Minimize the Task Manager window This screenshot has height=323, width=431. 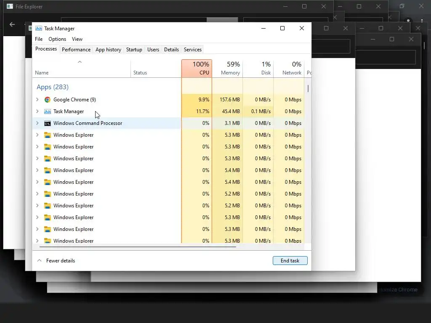pyautogui.click(x=263, y=28)
